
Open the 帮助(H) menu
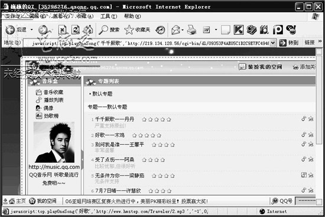pyautogui.click(x=132, y=16)
